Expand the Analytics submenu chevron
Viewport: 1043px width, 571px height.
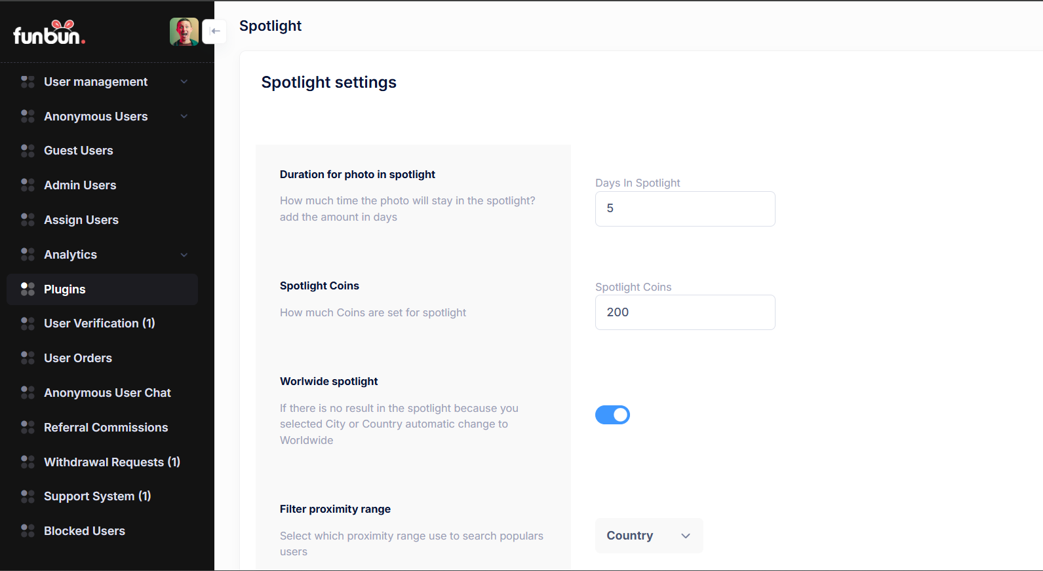(184, 255)
